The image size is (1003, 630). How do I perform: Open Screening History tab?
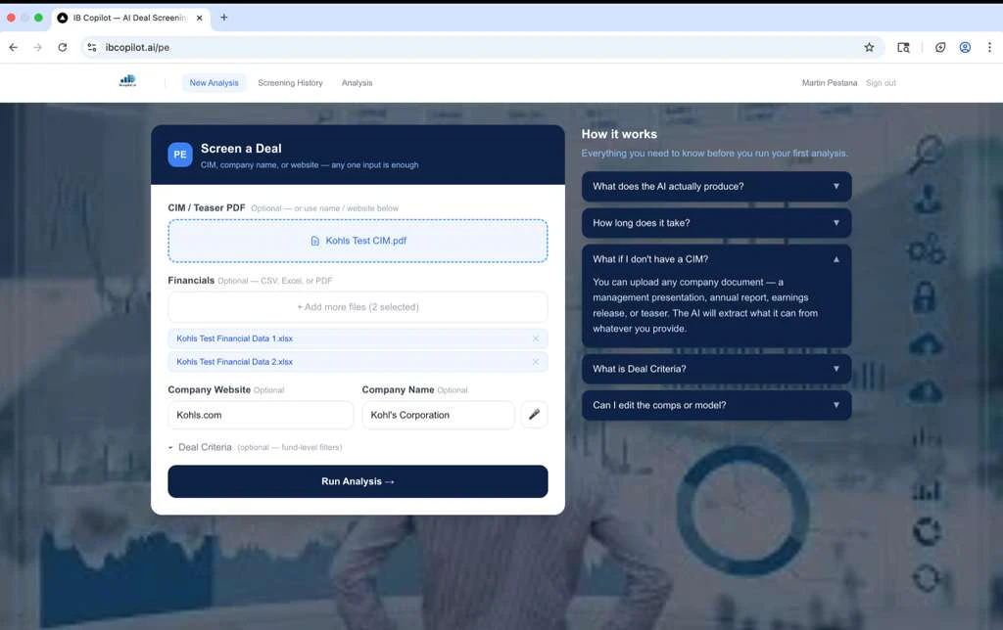tap(290, 83)
